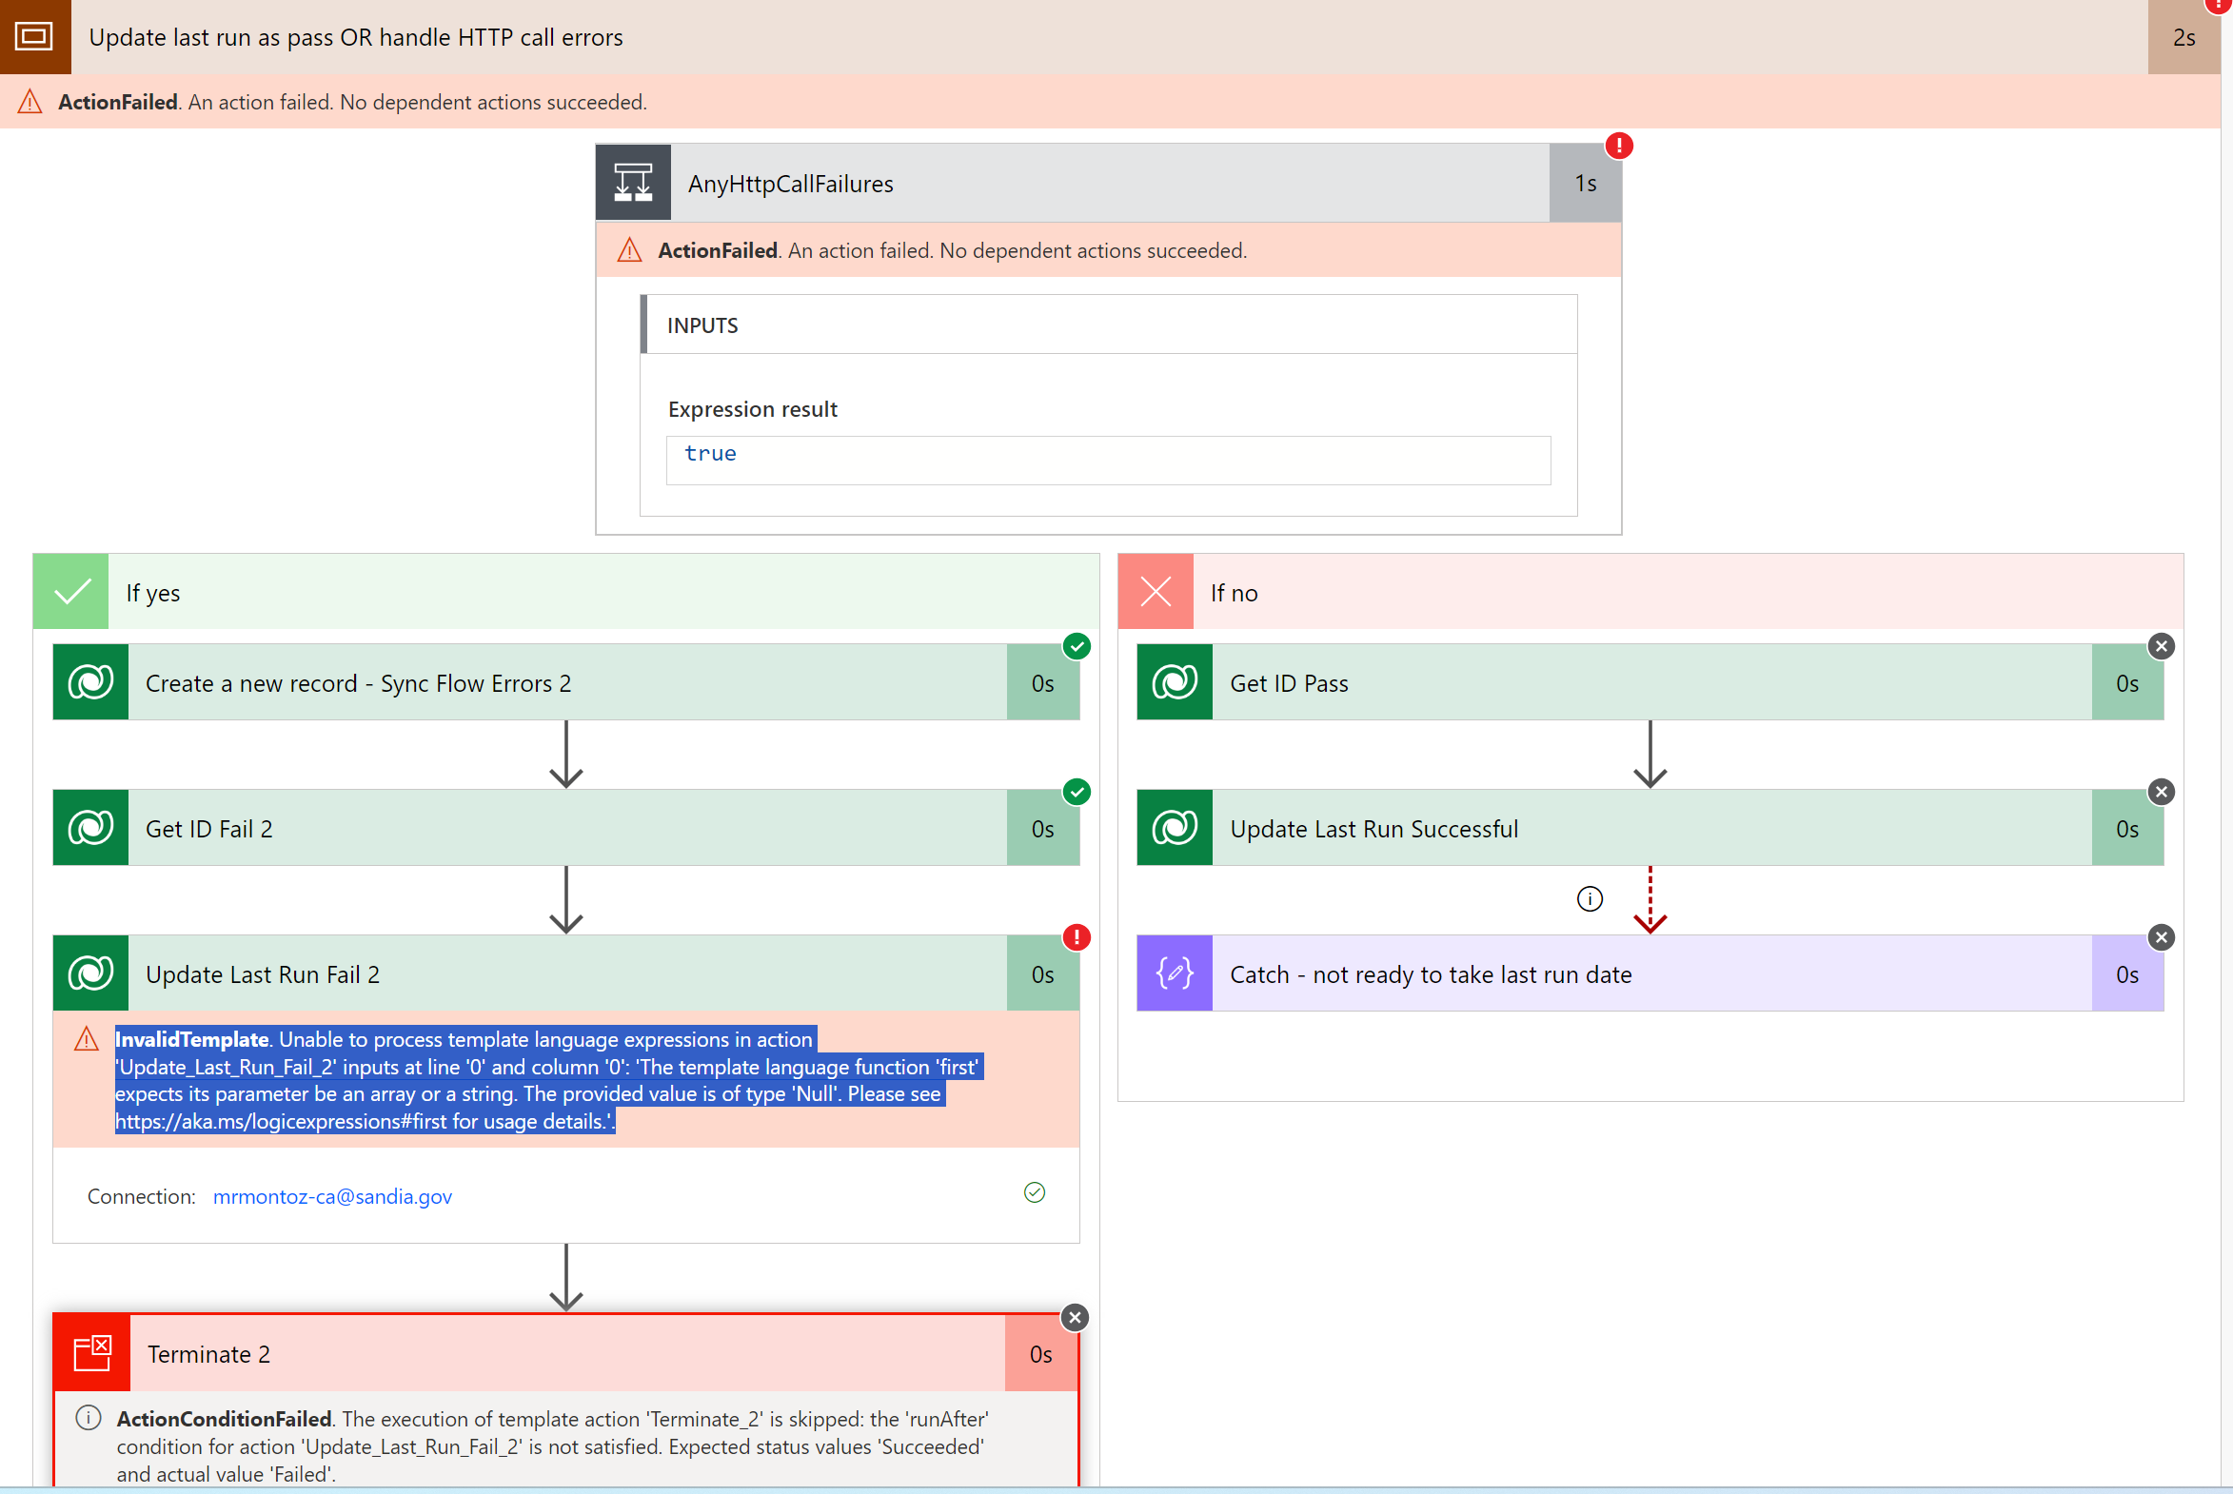This screenshot has width=2233, height=1494.
Task: Click the Terminate 2 red action icon
Action: pos(92,1353)
